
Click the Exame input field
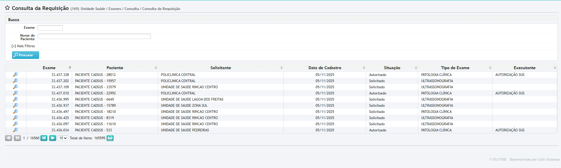coord(50,28)
